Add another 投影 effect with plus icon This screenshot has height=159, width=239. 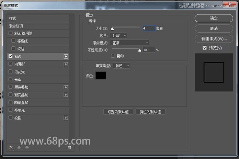coord(66,118)
